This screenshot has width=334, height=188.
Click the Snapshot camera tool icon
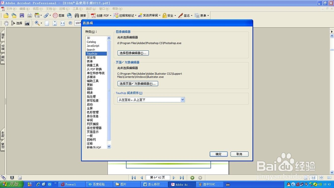click(27, 23)
